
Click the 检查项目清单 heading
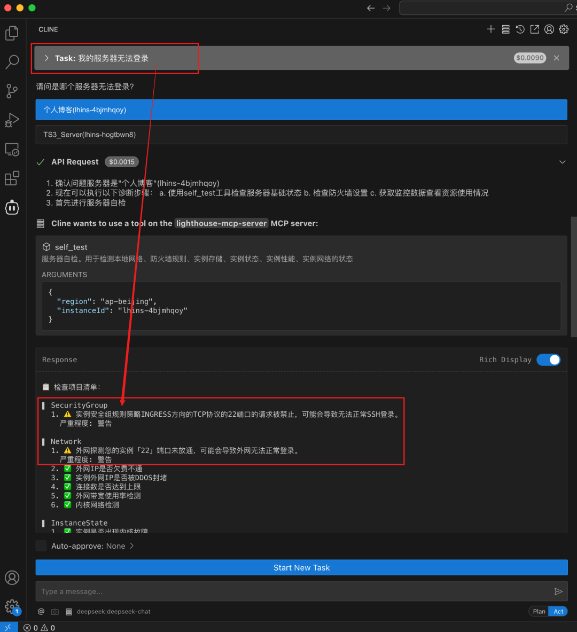76,387
